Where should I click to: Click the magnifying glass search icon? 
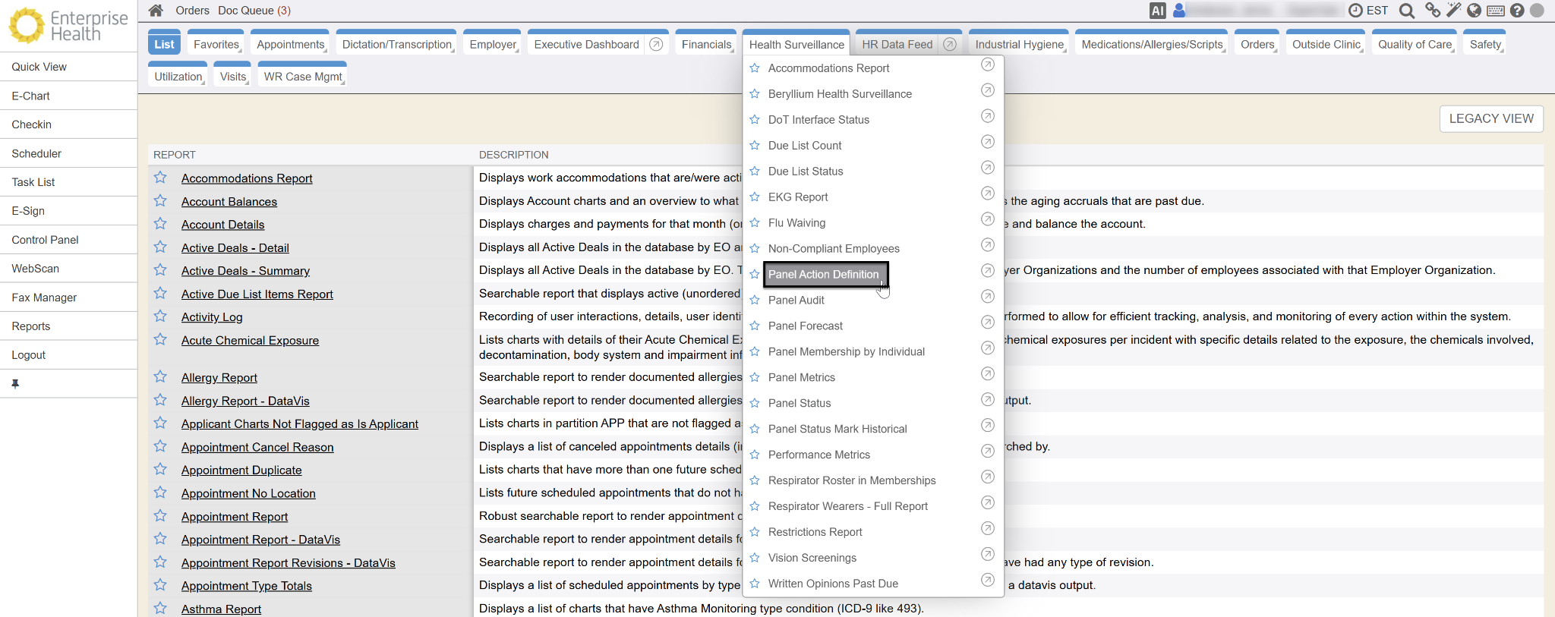1407,11
